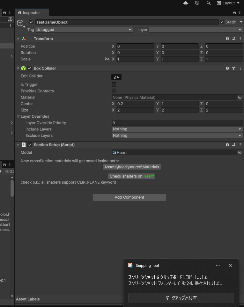Click the Edit Collider icon button
The width and height of the screenshot is (244, 307).
pos(116,77)
